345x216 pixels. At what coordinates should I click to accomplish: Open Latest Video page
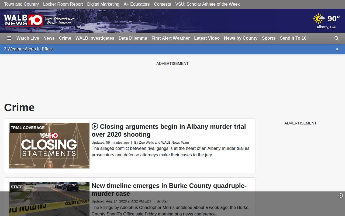pyautogui.click(x=207, y=38)
